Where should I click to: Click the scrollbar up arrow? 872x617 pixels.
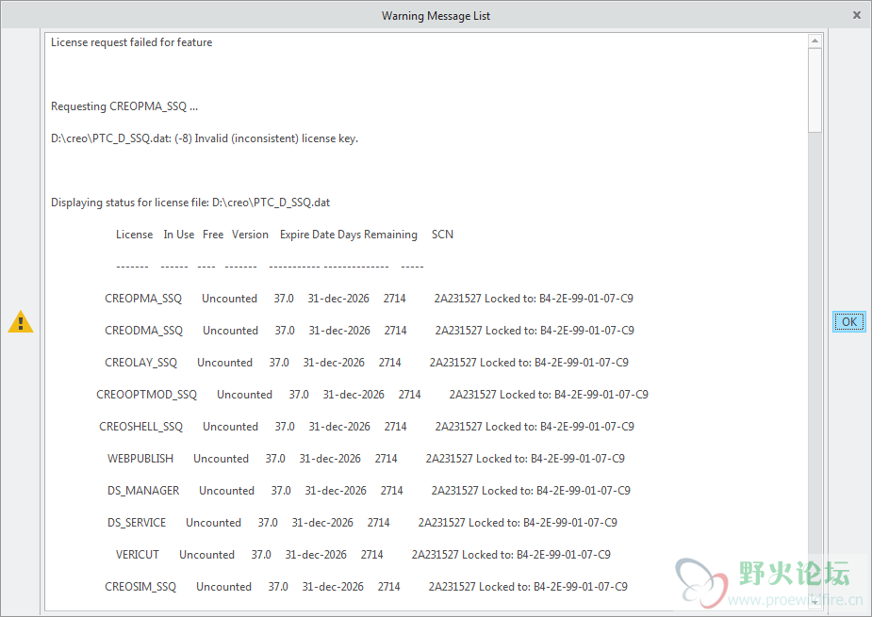click(x=814, y=41)
